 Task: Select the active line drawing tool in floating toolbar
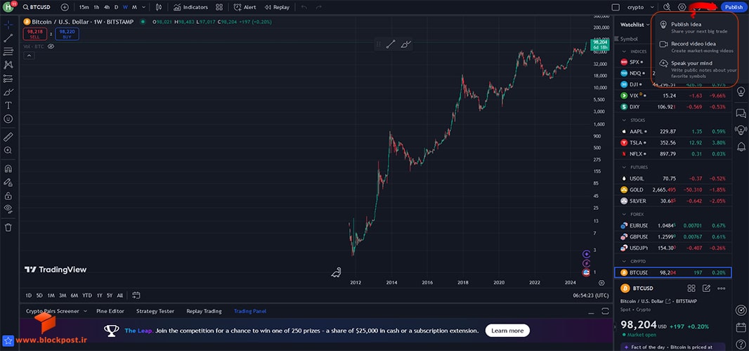coord(391,44)
